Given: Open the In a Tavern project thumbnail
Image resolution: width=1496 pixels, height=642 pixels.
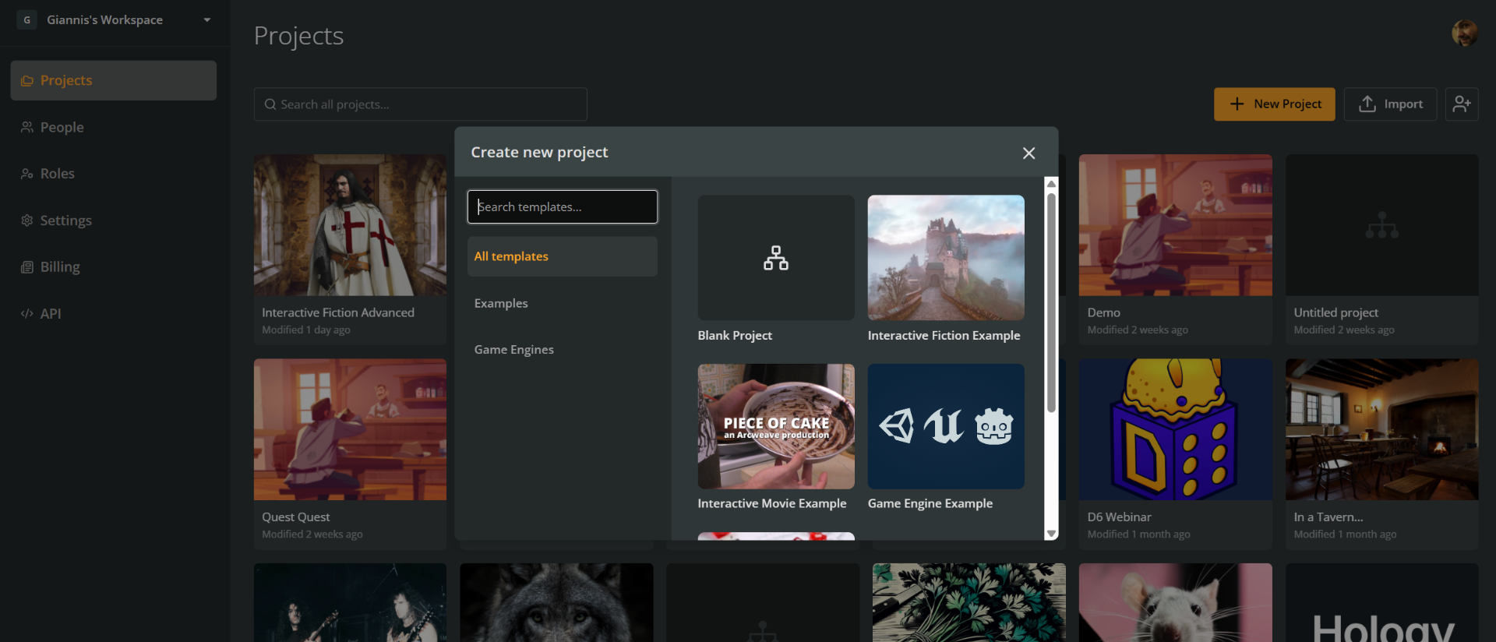Looking at the screenshot, I should tap(1382, 429).
